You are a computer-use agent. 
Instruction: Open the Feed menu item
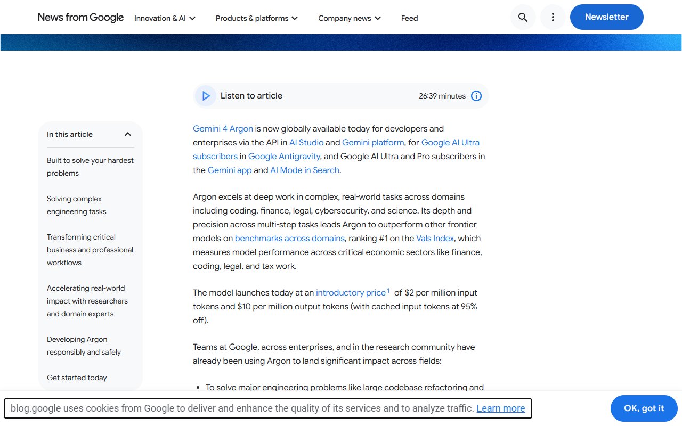(x=409, y=18)
